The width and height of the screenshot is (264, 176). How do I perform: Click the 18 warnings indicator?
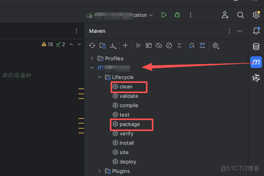(x=47, y=44)
